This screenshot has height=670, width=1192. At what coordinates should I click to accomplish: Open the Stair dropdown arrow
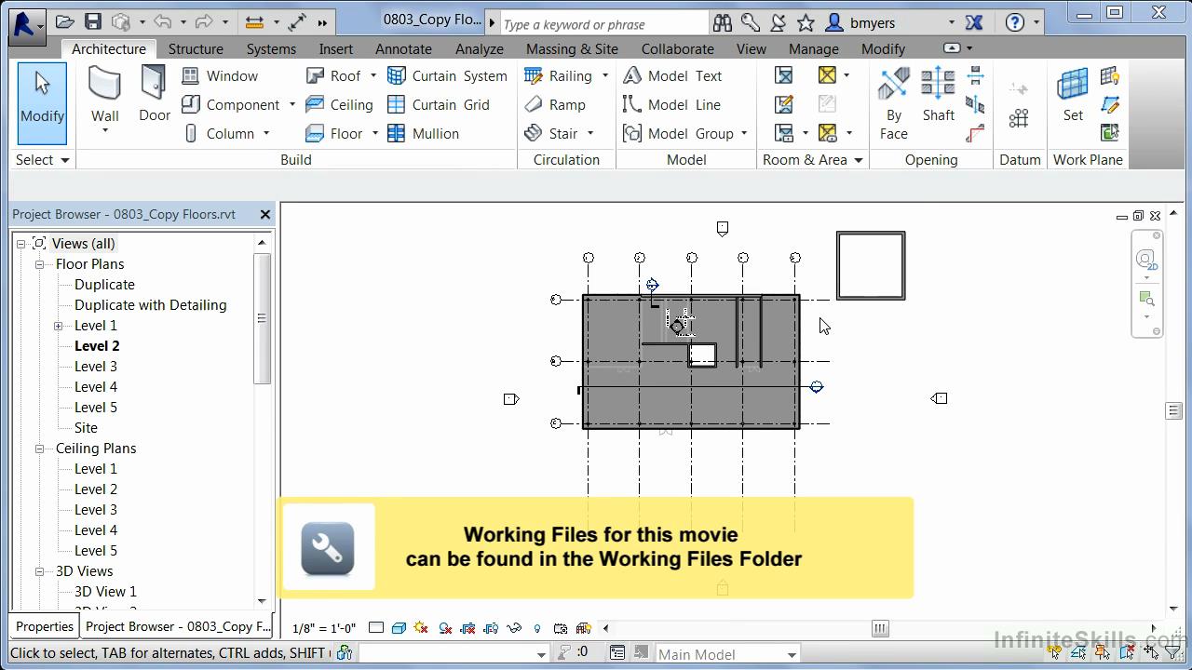click(x=590, y=133)
